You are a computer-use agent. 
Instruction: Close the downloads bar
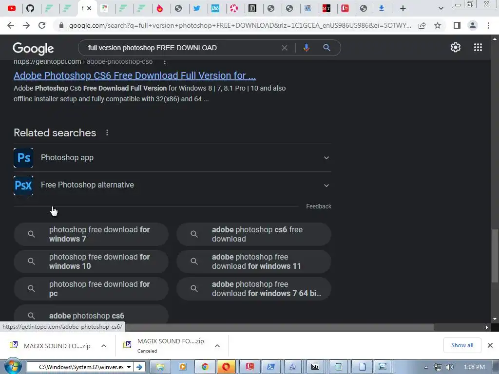(x=490, y=345)
